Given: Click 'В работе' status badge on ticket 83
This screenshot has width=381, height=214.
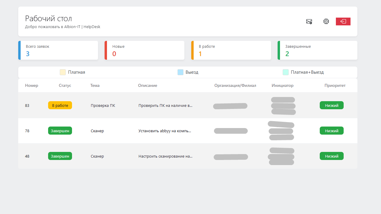Looking at the screenshot, I should point(60,105).
